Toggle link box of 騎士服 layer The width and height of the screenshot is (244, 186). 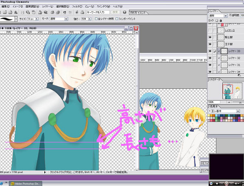pos(215,37)
